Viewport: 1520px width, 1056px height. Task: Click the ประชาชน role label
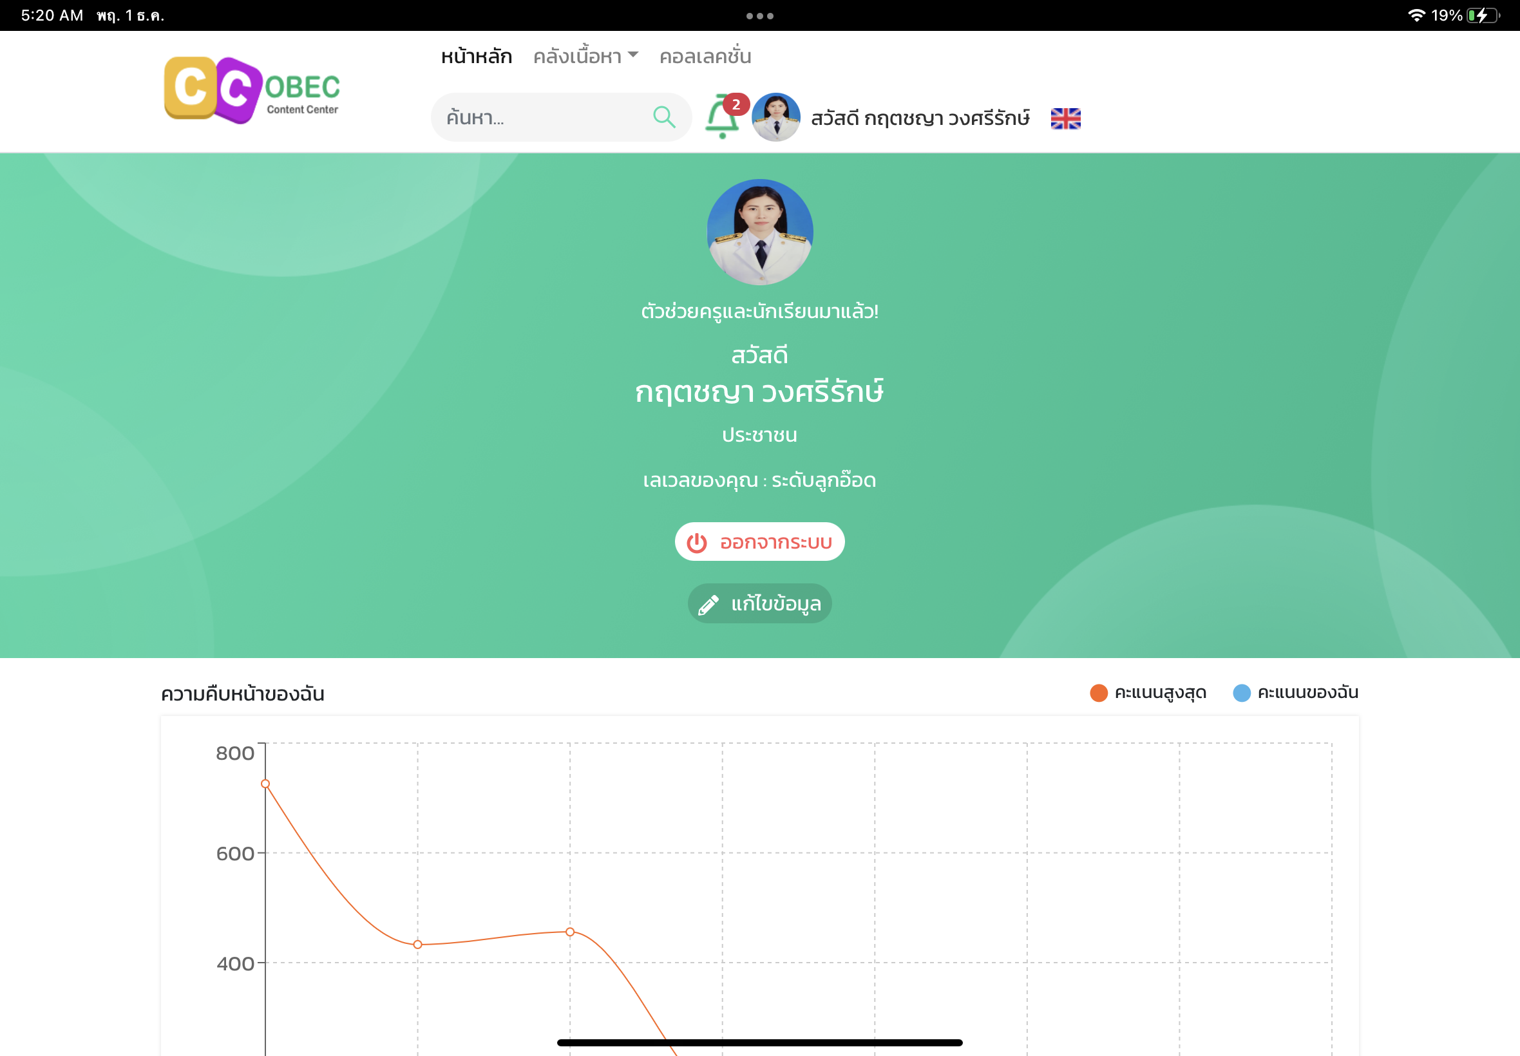click(759, 435)
